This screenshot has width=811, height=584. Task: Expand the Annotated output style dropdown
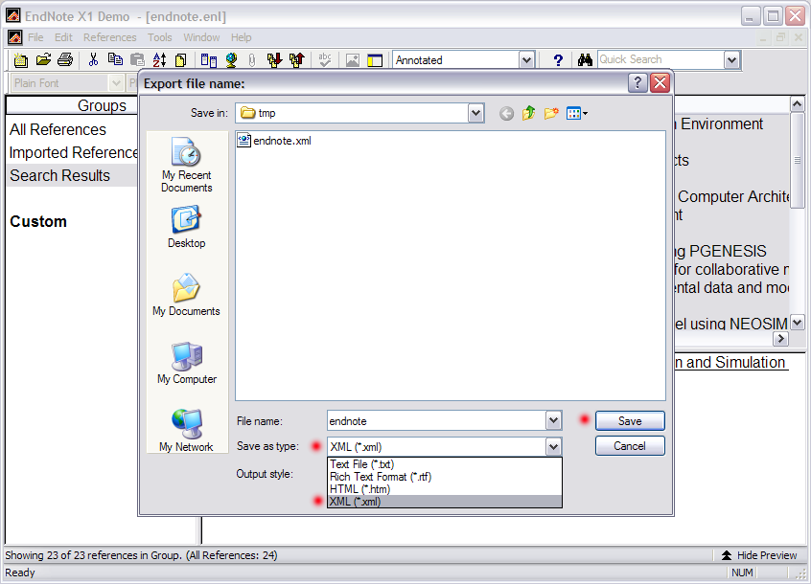[x=525, y=60]
